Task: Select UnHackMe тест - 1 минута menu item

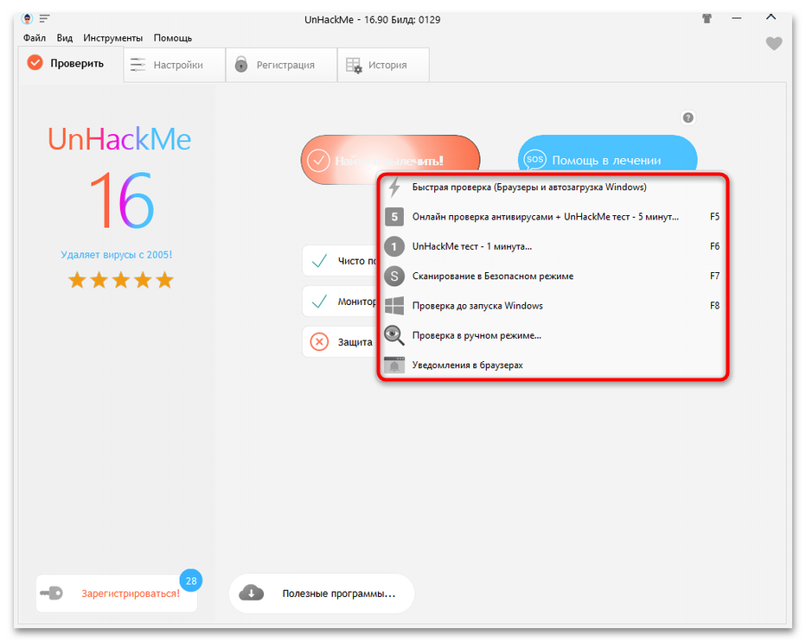Action: [x=553, y=246]
